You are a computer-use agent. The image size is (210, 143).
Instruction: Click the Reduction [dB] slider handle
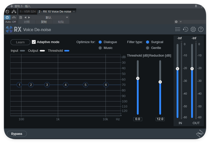[160, 82]
